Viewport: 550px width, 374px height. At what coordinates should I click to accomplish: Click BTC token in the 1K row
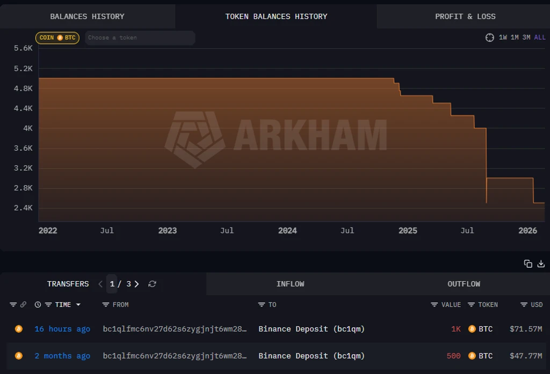point(481,329)
